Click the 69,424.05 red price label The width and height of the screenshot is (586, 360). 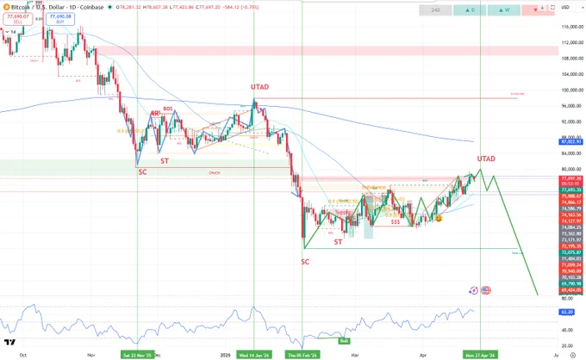(x=571, y=290)
